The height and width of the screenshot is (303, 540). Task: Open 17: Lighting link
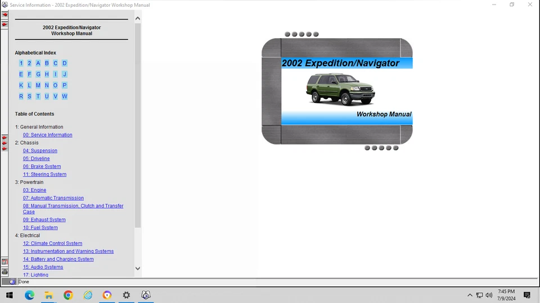(x=35, y=275)
